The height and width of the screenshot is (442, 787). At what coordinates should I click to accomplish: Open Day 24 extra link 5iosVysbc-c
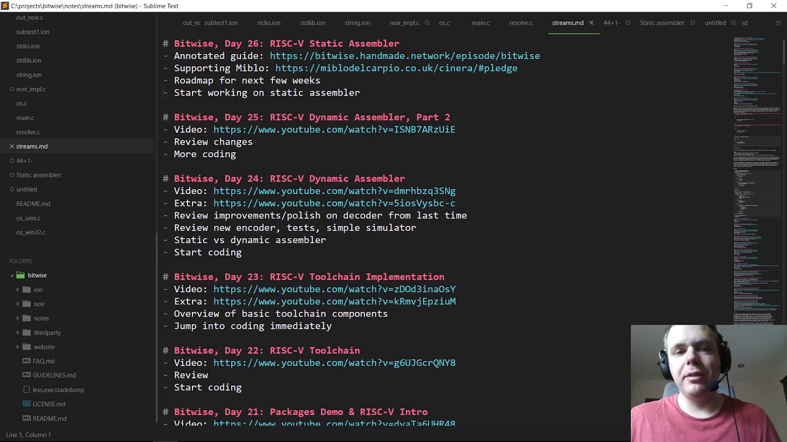334,203
